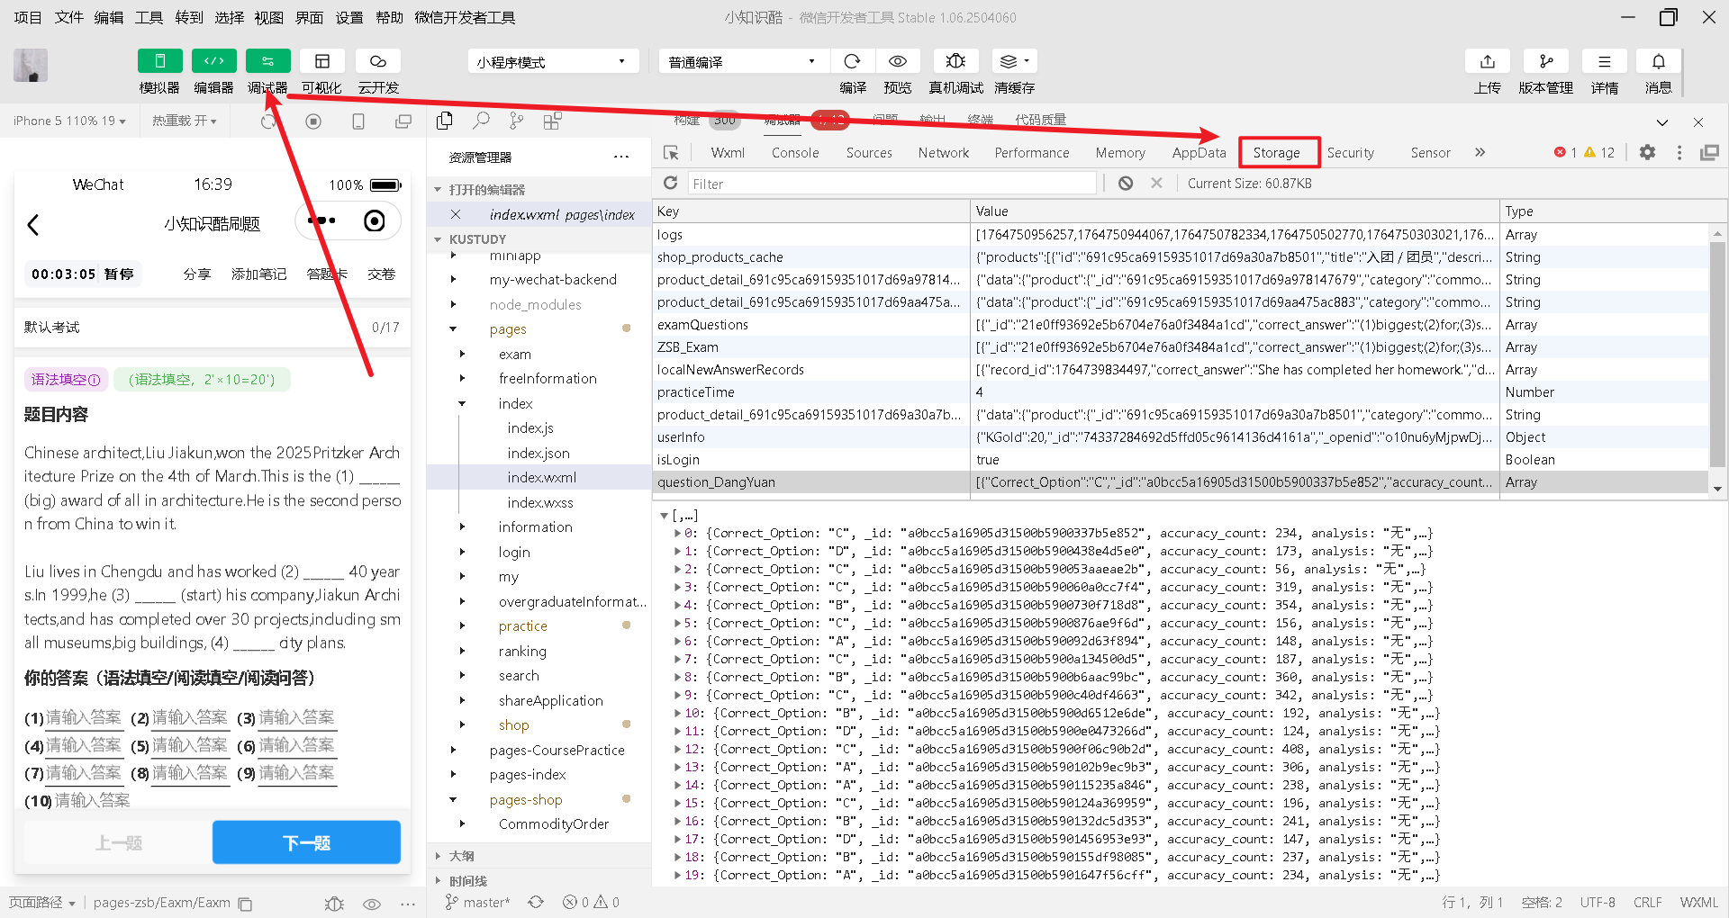Click the explorer files icon above 资源管理器

(x=445, y=121)
